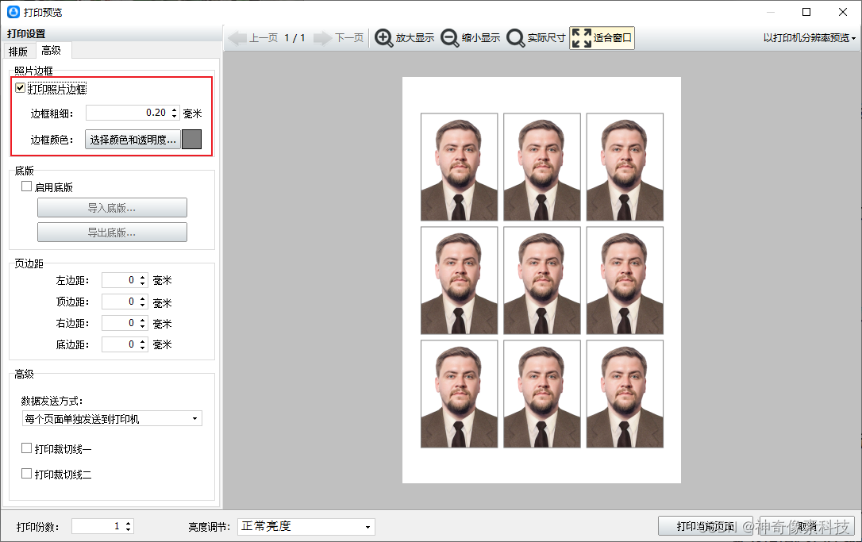Click the app logo in title bar
This screenshot has height=542, width=862.
pos(13,12)
